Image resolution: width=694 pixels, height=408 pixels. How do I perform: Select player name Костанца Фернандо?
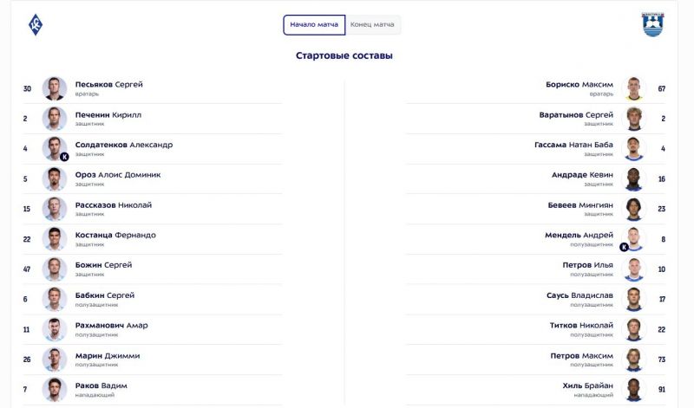click(x=115, y=235)
